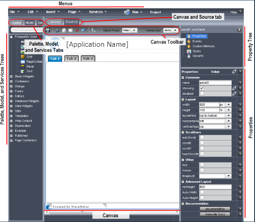
Task: Click the bind link icon beside showing property
Action: tap(234, 88)
